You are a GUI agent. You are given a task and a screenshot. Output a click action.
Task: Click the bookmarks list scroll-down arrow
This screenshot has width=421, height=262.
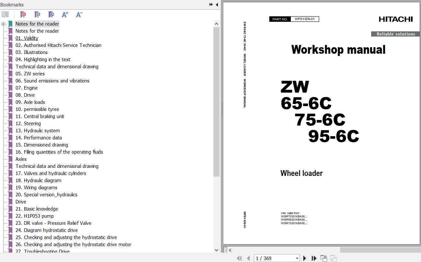[216, 250]
